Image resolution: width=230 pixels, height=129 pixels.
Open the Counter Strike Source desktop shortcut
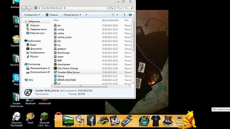click(17, 100)
